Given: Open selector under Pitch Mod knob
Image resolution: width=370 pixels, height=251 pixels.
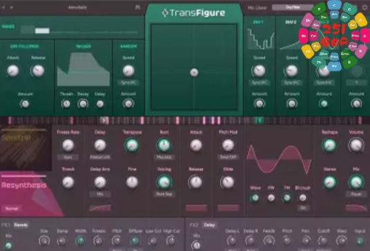Looking at the screenshot, I should [228, 157].
